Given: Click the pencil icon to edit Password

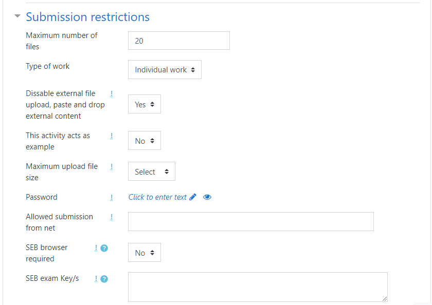Looking at the screenshot, I should pos(192,197).
